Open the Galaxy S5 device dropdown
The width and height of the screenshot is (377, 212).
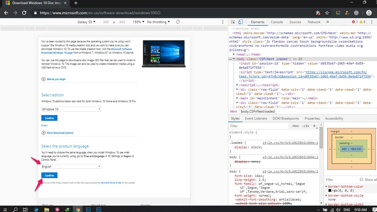point(86,22)
